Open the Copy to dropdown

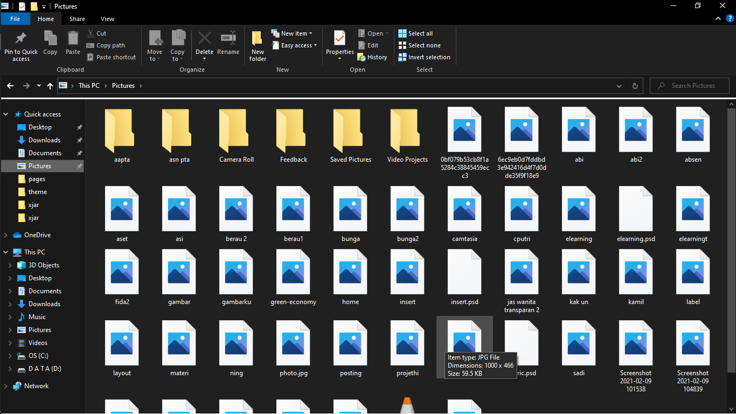click(x=178, y=46)
